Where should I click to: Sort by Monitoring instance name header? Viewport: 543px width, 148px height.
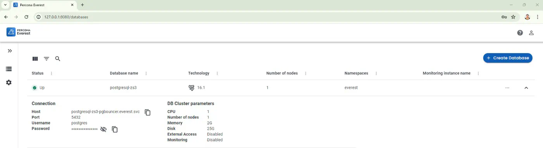click(x=446, y=73)
